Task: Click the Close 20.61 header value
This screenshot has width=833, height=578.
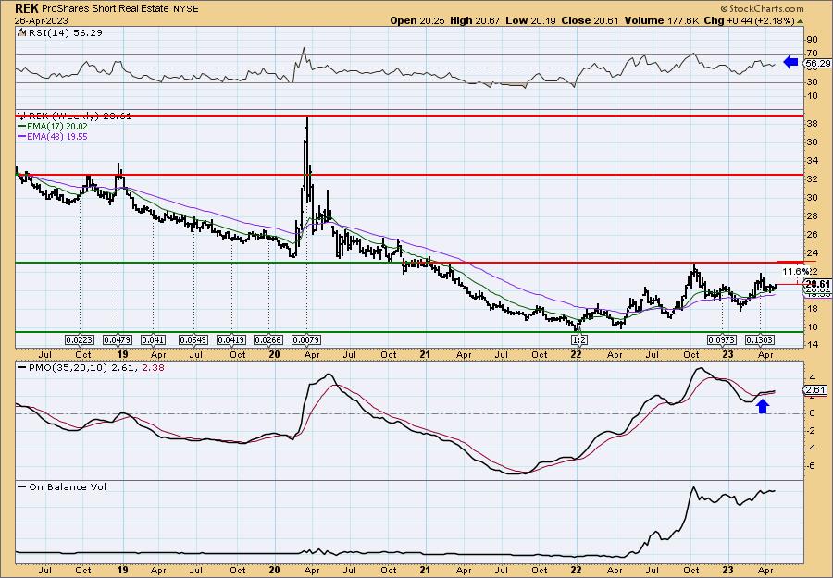Action: coord(588,20)
